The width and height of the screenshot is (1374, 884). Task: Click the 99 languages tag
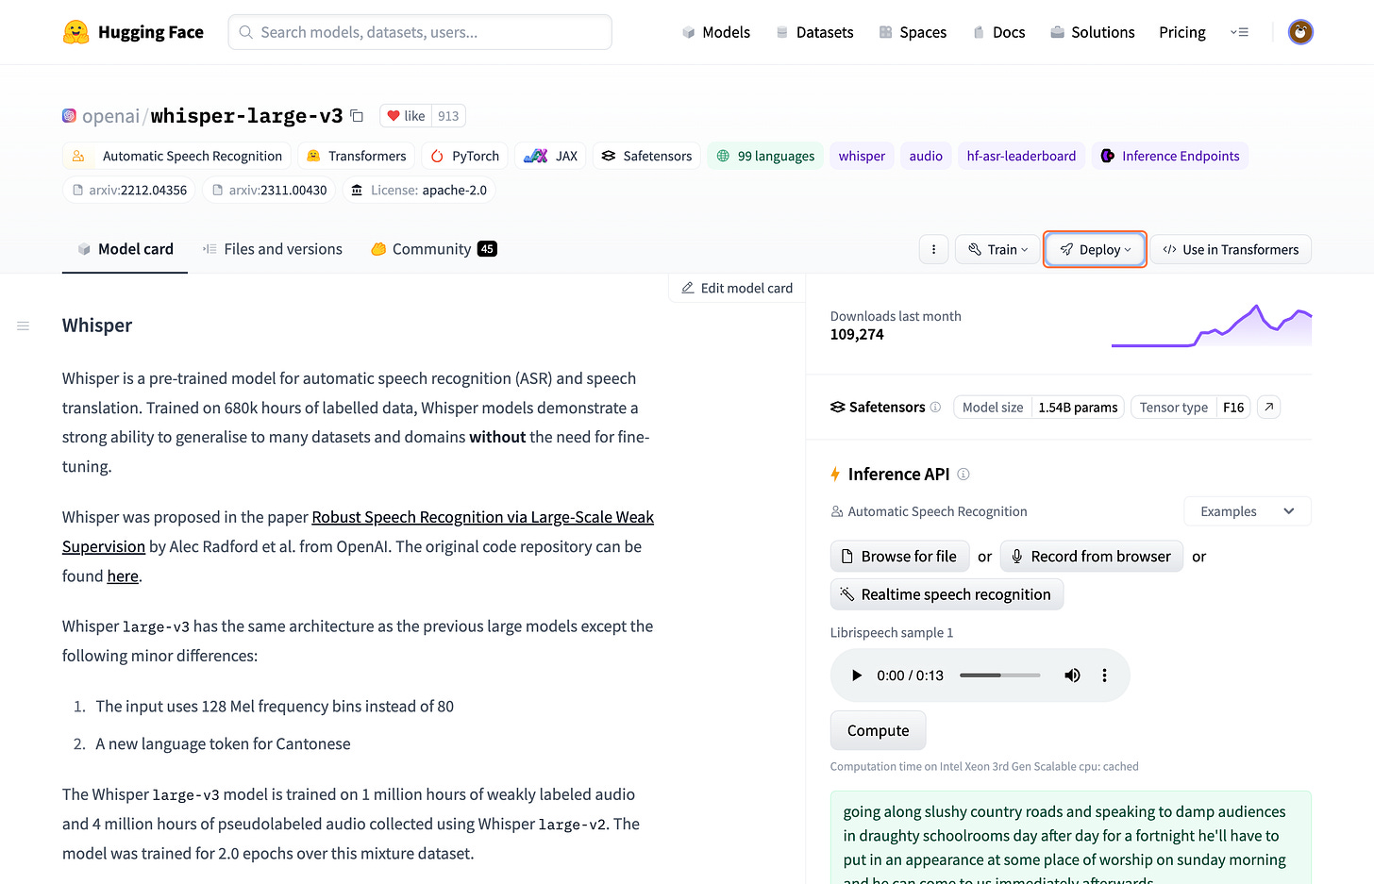pos(765,156)
